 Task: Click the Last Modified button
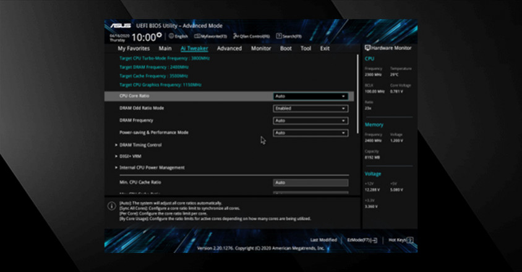323,240
